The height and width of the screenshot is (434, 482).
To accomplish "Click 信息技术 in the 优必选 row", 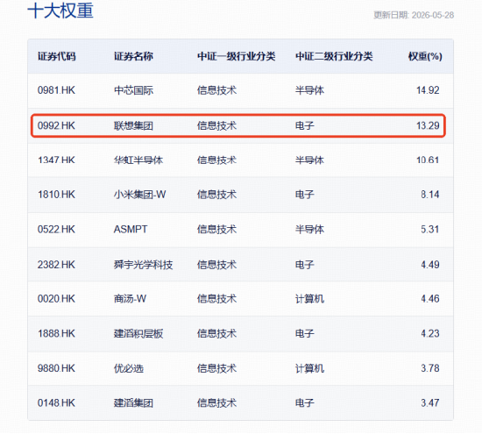I will (216, 368).
